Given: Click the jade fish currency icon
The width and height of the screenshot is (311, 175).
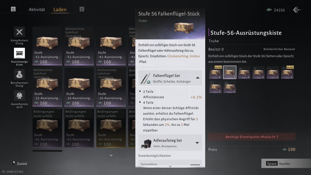Looking at the screenshot, I should click(269, 10).
